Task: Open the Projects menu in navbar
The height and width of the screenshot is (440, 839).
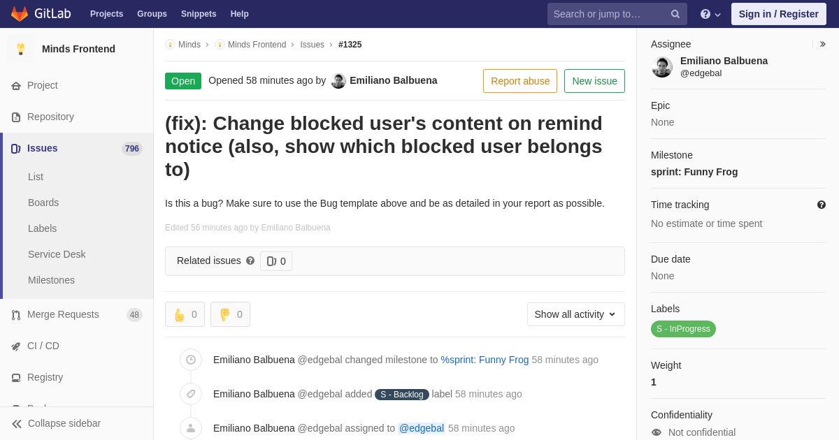Action: click(x=106, y=14)
